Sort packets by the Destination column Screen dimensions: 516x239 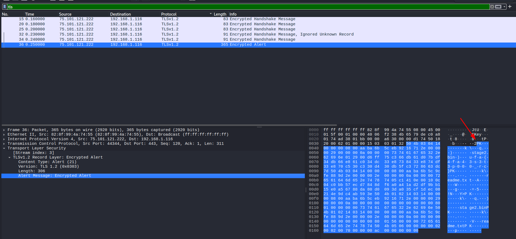point(135,14)
